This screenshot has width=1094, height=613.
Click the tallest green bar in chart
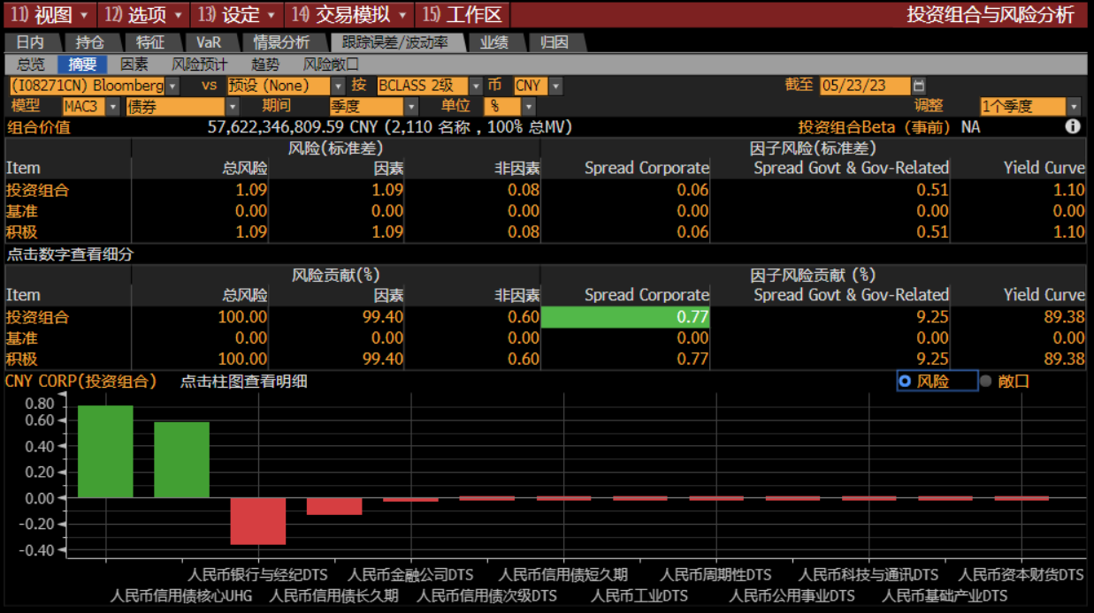pos(105,450)
